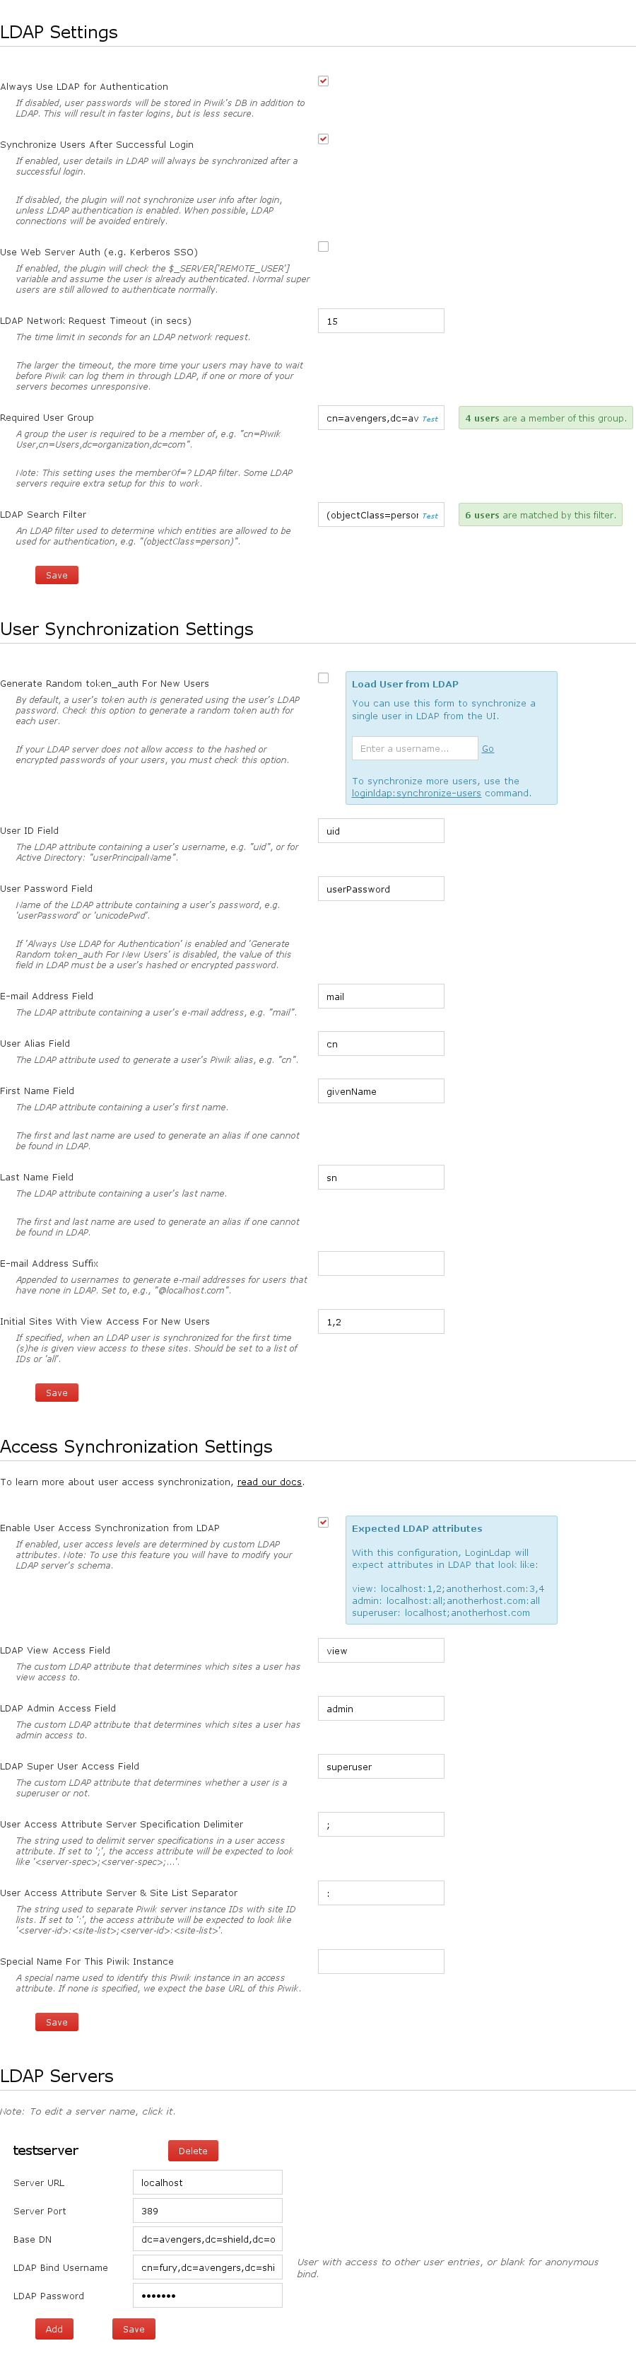Screen dimensions: 636x2365
Task: Uncheck Synchronize Users After Successful Login
Action: 323,139
